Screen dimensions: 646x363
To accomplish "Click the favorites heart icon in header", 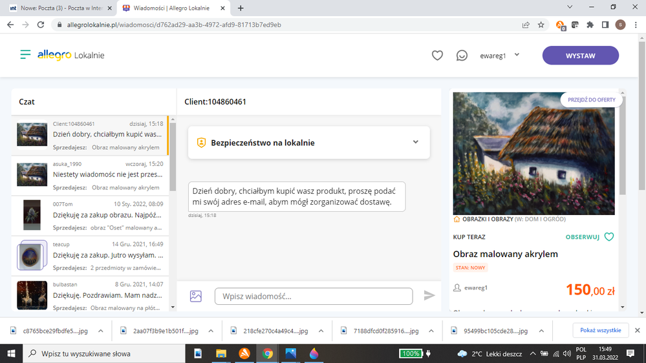I will (437, 56).
